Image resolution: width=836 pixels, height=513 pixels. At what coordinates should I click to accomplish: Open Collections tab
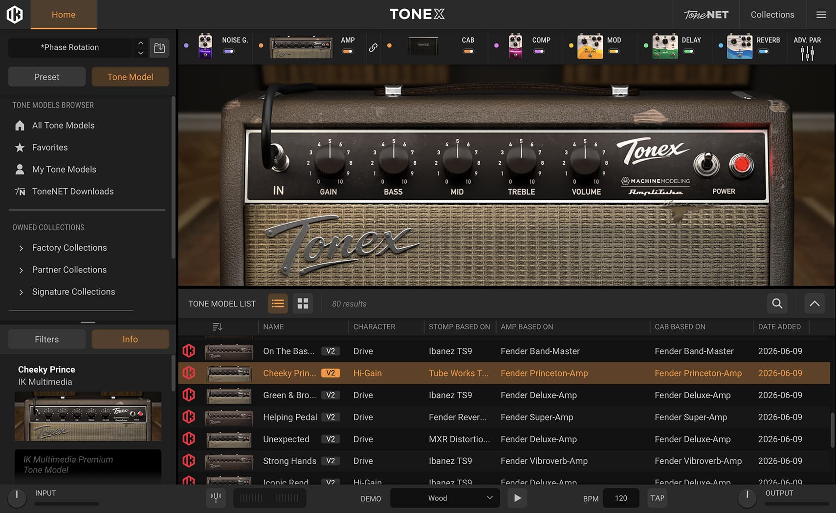click(772, 15)
